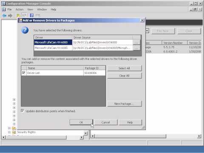Click right arrow of console tree horizontal scrollbar
The height and width of the screenshot is (153, 204).
pos(82,137)
